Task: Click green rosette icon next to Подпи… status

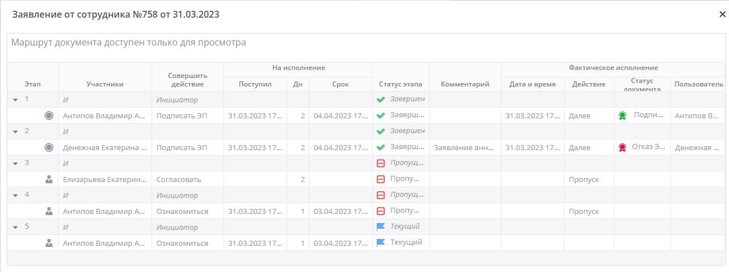Action: tap(622, 116)
